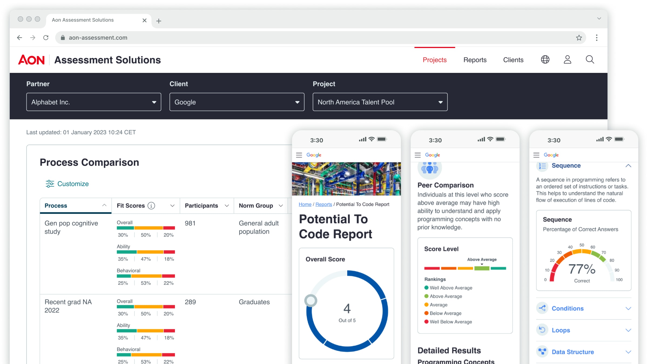Viewport: 648px width, 364px height.
Task: Click the Conditions section title
Action: pyautogui.click(x=568, y=308)
